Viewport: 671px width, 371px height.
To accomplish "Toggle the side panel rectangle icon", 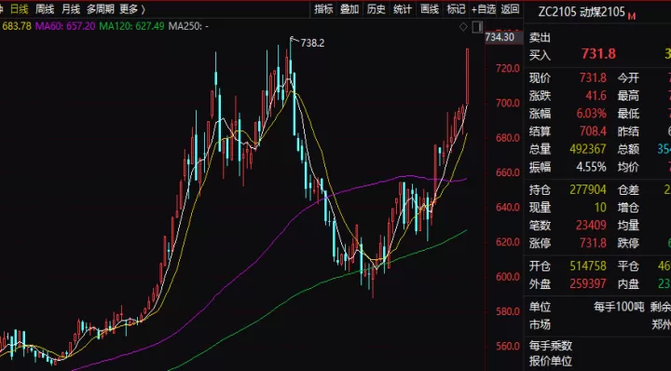I will [x=477, y=27].
